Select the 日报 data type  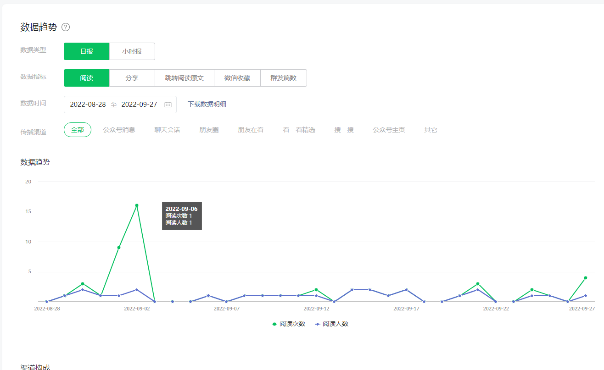[x=87, y=51]
